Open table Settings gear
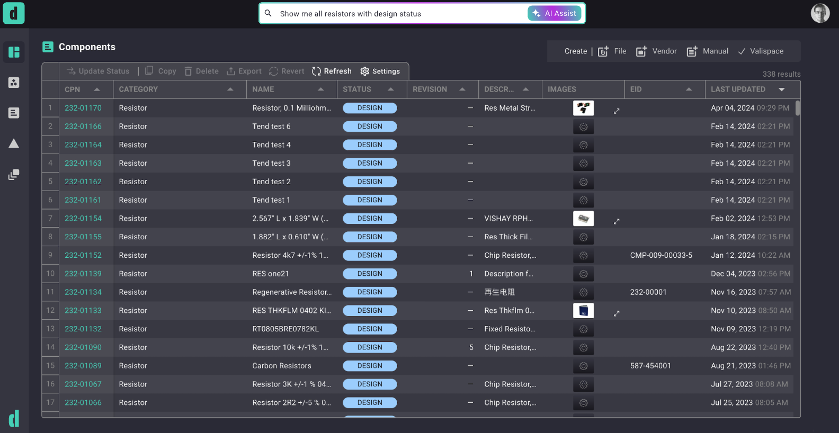This screenshot has height=433, width=839. pos(365,71)
